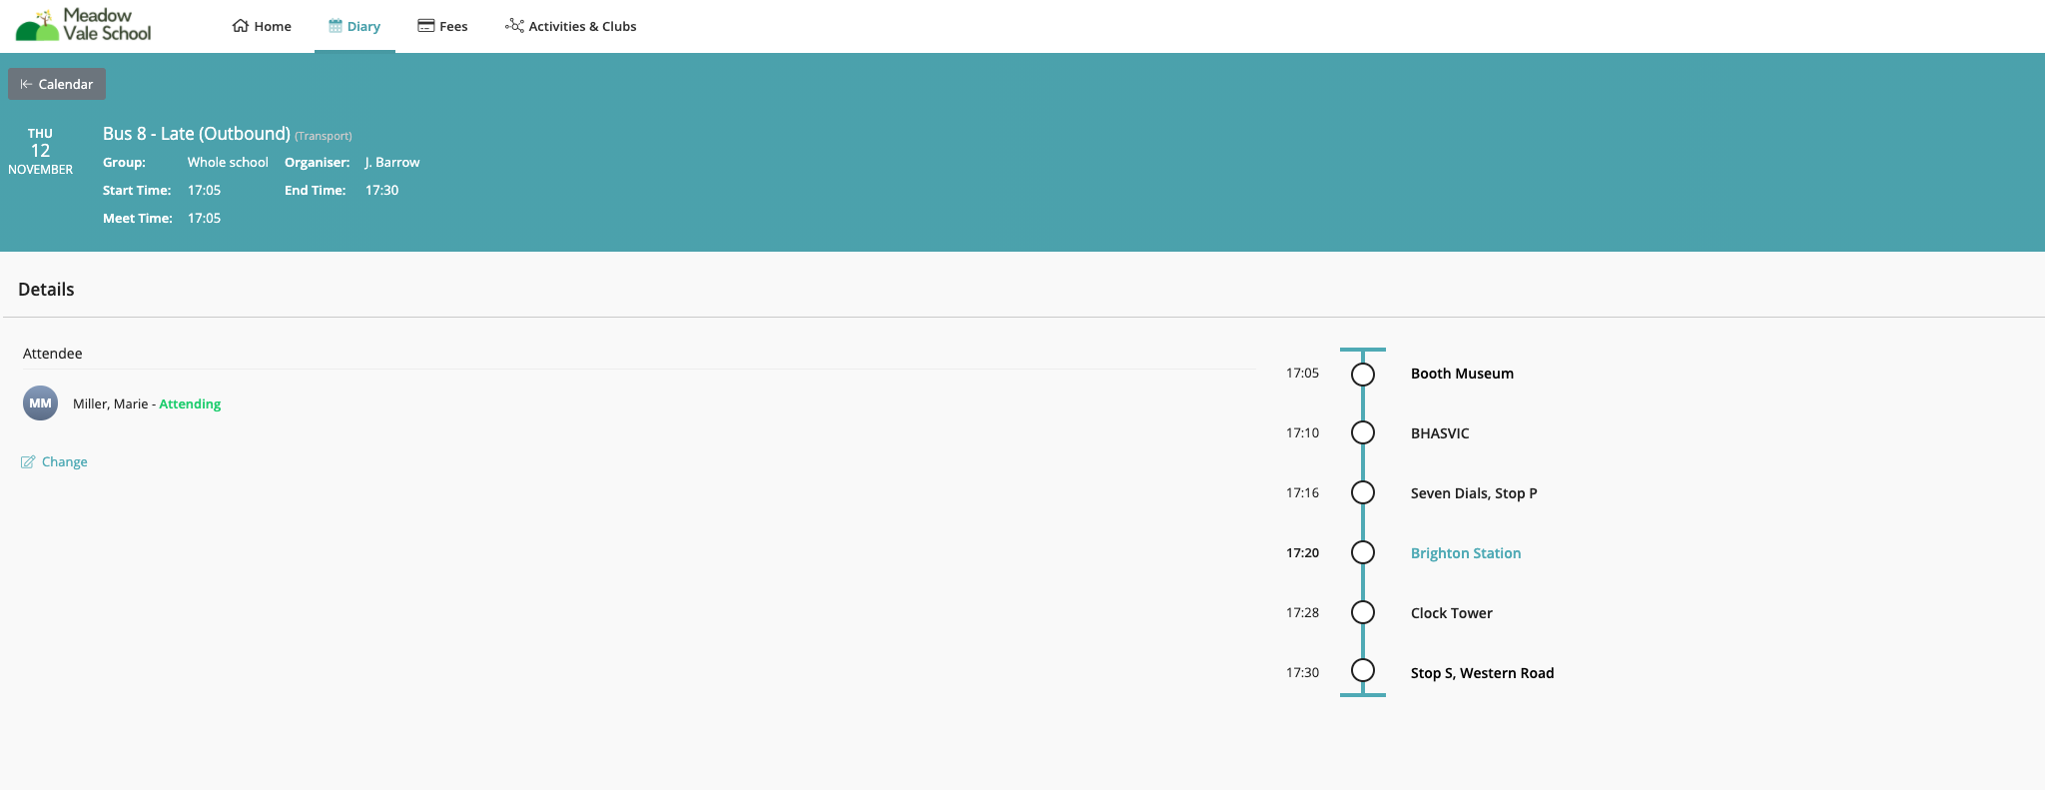Click the Bus 8 - Late (Outbound) title
2045x790 pixels.
(197, 134)
